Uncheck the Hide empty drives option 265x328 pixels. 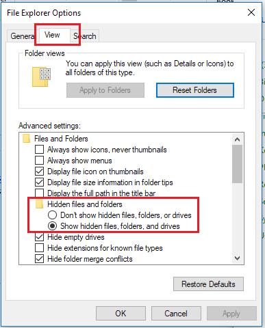[x=39, y=237]
